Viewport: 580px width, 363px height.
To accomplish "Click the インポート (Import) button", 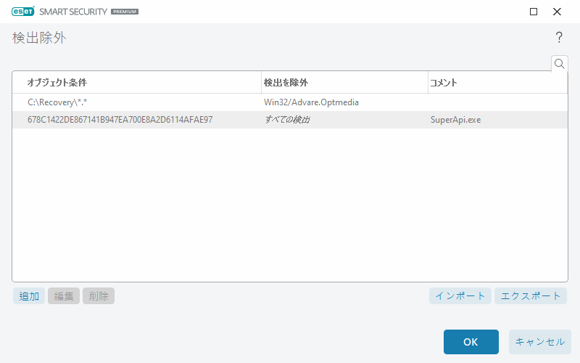I will tap(460, 296).
